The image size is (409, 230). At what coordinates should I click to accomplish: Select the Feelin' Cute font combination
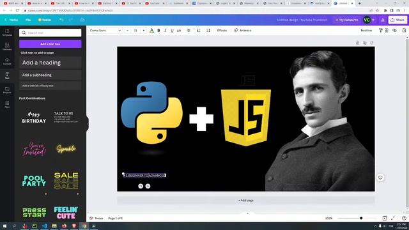point(66,213)
